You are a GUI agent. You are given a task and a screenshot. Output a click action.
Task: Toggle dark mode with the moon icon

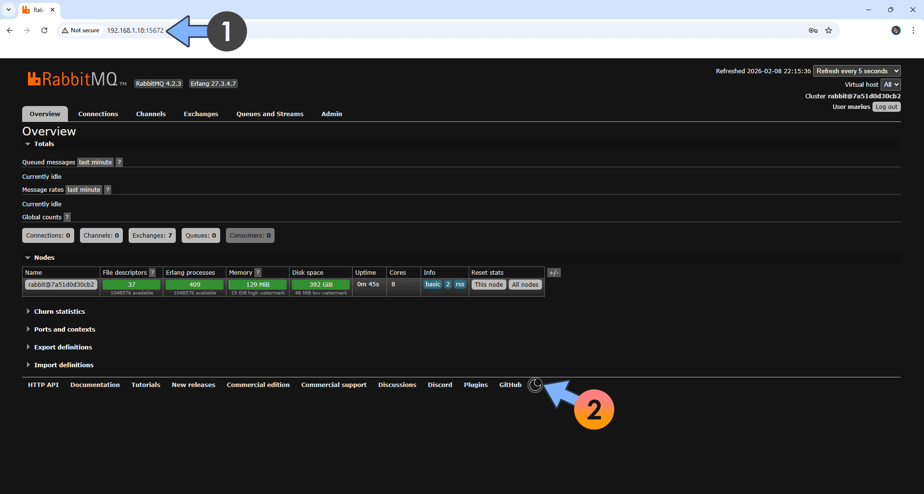(535, 385)
